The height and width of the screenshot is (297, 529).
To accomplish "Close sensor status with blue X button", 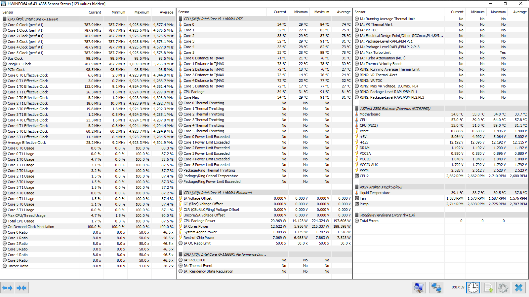I will [x=519, y=288].
